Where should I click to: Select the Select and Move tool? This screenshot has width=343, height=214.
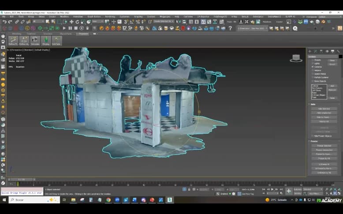pos(71,22)
